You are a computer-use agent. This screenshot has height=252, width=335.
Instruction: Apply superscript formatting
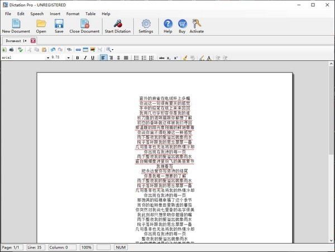click(176, 58)
